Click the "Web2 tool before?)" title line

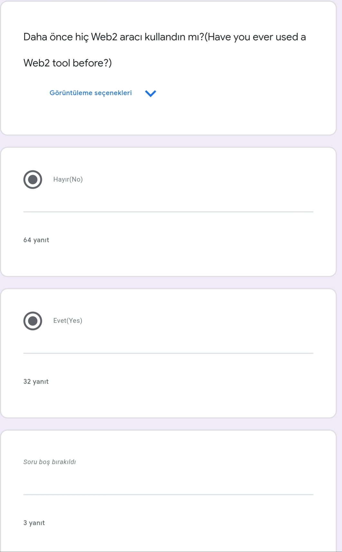click(68, 63)
